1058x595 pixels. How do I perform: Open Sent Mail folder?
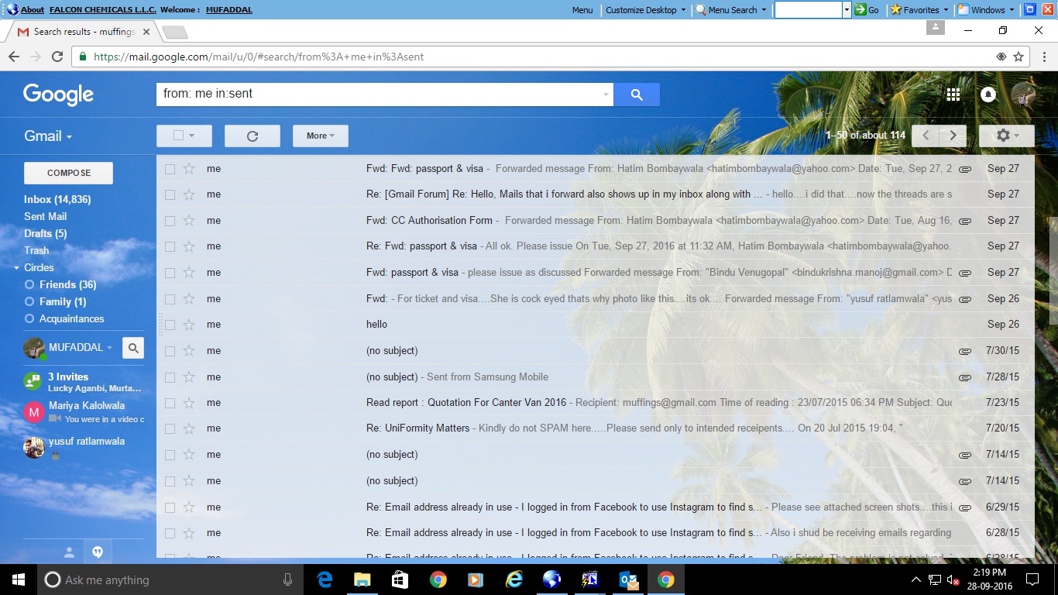pyautogui.click(x=45, y=216)
